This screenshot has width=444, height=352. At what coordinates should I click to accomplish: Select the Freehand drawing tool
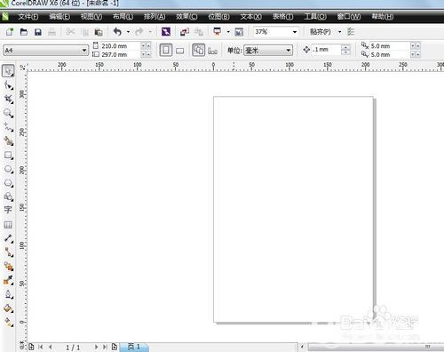tap(8, 127)
